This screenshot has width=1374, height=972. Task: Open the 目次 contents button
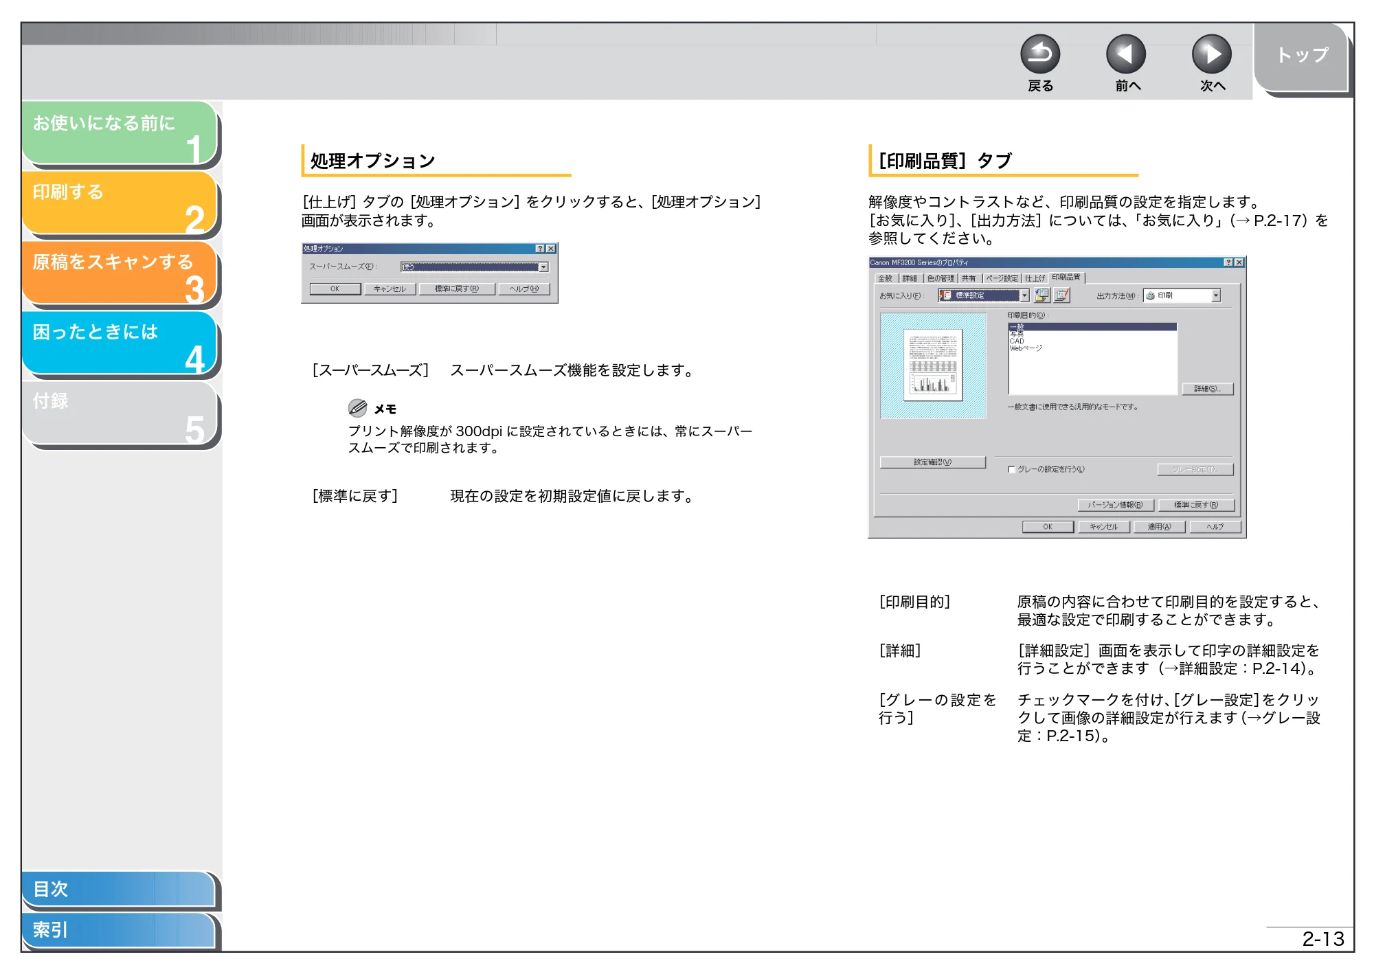click(x=118, y=889)
